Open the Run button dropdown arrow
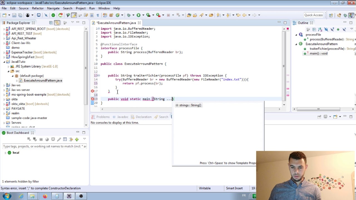This screenshot has height=200, width=356. point(143,15)
